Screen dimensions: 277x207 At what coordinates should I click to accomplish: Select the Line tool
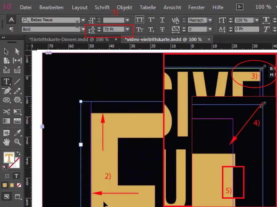pyautogui.click(x=17, y=81)
